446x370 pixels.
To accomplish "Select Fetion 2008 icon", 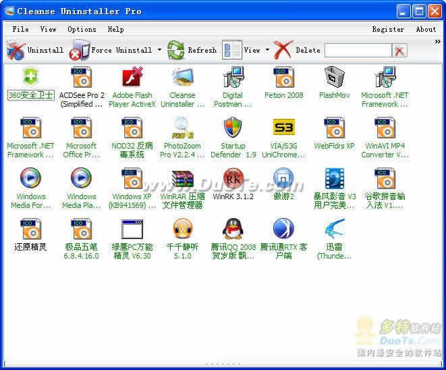I will pyautogui.click(x=283, y=77).
